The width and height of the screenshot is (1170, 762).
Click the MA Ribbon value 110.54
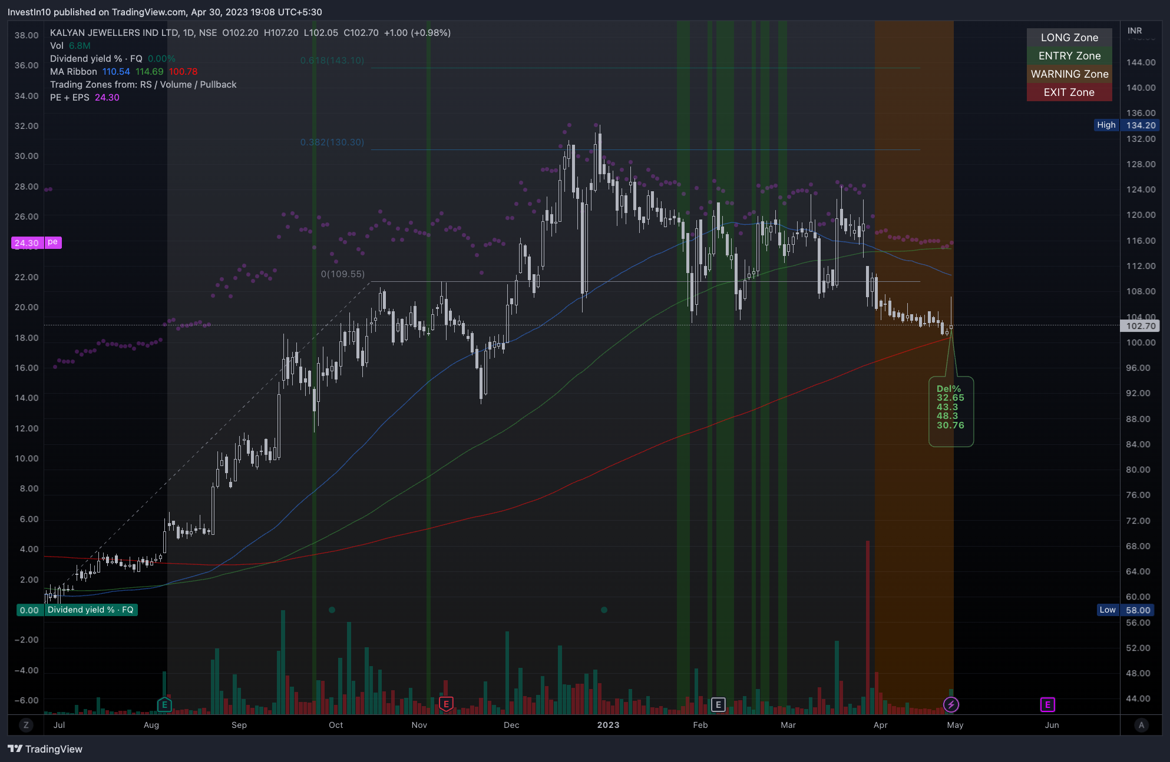pyautogui.click(x=116, y=72)
